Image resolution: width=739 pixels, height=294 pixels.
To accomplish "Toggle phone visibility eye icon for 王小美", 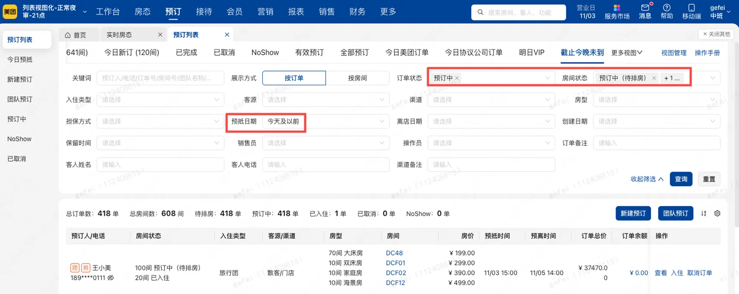I will 111,278.
